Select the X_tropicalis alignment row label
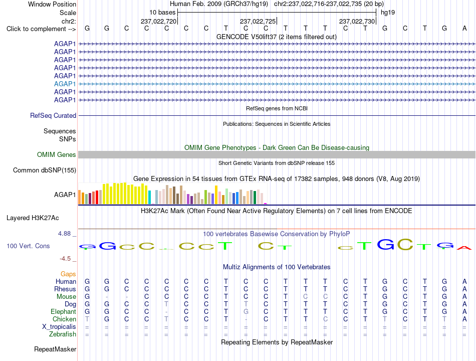This screenshot has height=361, width=476. click(59, 327)
